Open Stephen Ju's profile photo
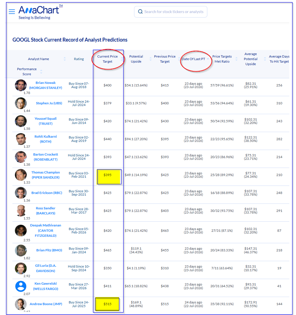Viewport: 296px width, 315px height. tap(21, 103)
